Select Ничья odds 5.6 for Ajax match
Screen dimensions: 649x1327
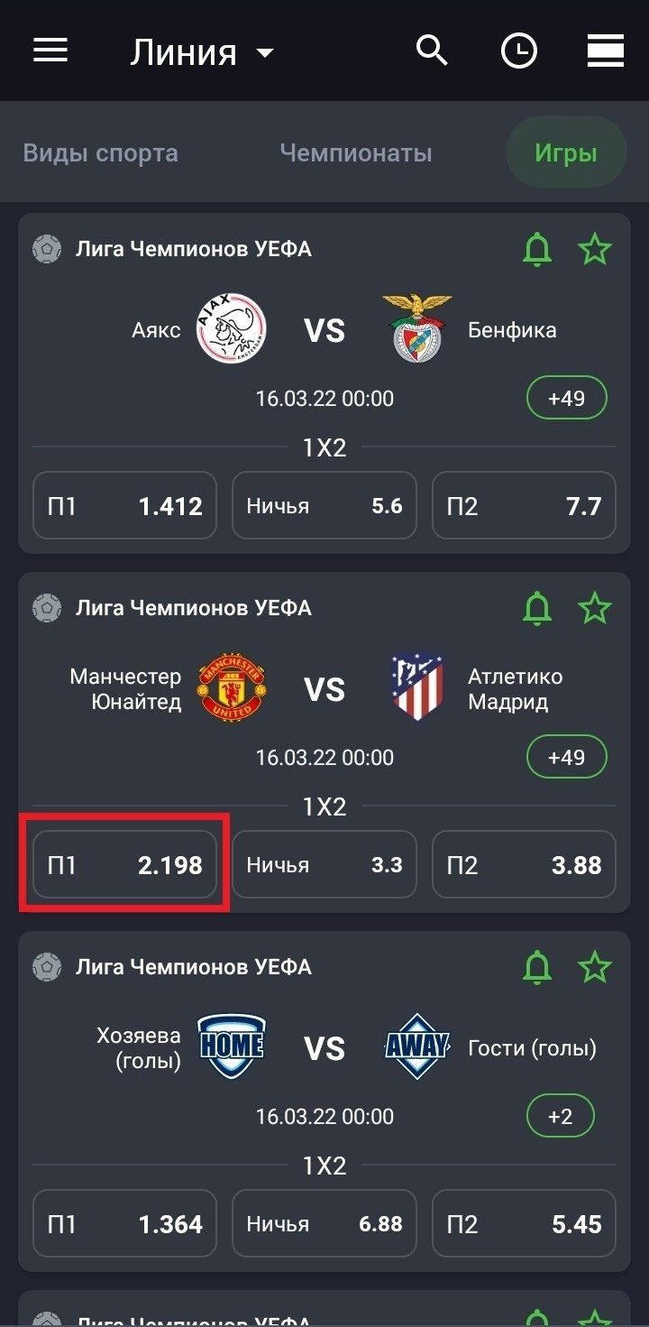pyautogui.click(x=324, y=506)
